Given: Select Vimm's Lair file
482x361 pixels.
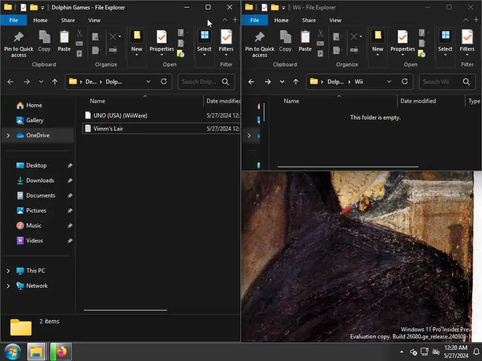Looking at the screenshot, I should (x=161, y=129).
